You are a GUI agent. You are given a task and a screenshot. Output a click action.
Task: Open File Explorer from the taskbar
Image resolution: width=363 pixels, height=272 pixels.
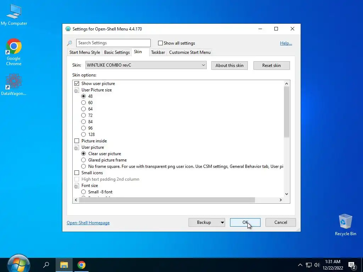(64, 265)
